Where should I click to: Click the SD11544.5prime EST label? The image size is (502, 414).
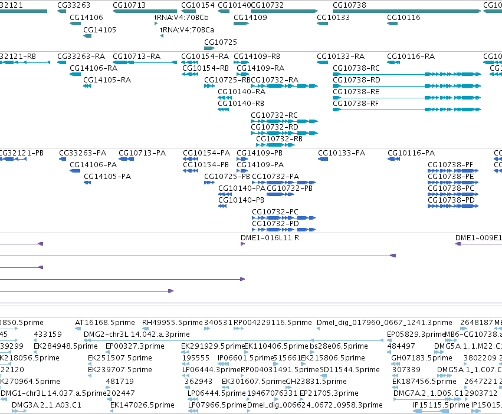[350, 370]
